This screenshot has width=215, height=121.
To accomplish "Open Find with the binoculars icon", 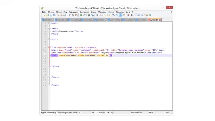I will 89,15.
